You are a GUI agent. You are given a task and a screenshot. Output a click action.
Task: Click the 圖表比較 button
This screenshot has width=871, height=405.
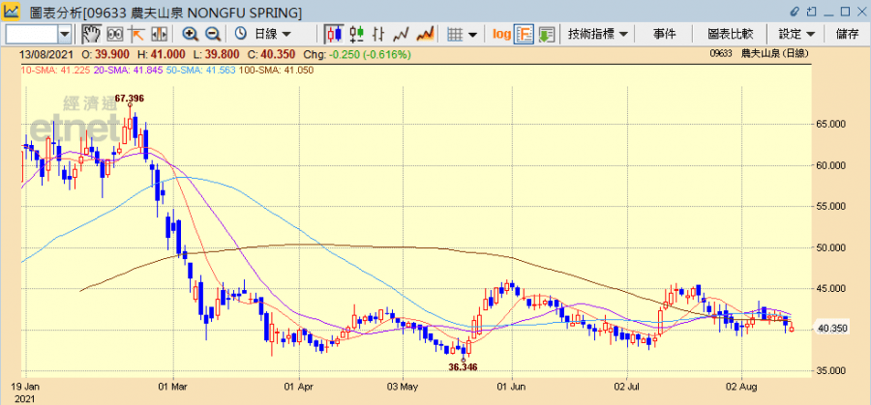tap(730, 34)
